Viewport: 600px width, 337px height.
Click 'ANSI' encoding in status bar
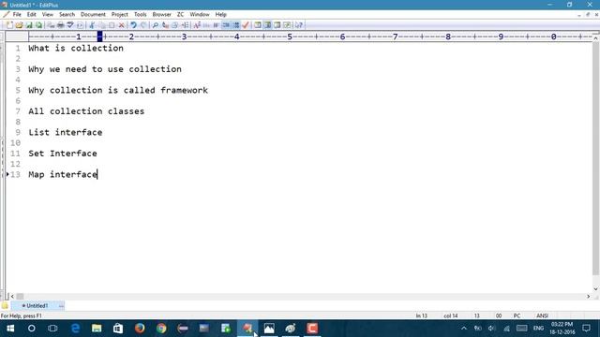point(542,316)
